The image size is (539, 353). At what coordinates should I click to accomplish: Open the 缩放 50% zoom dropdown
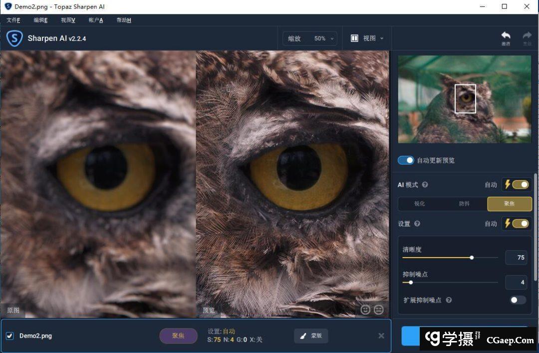tap(310, 38)
